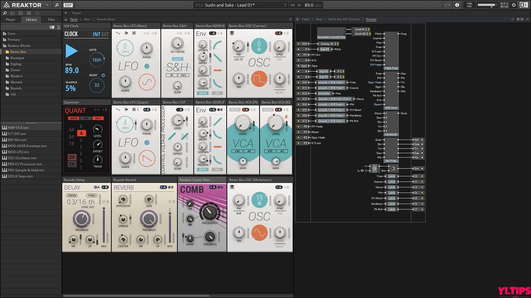This screenshot has width=531, height=298.
Task: Adjust the master volume slider in the header
Action: (x=487, y=5)
